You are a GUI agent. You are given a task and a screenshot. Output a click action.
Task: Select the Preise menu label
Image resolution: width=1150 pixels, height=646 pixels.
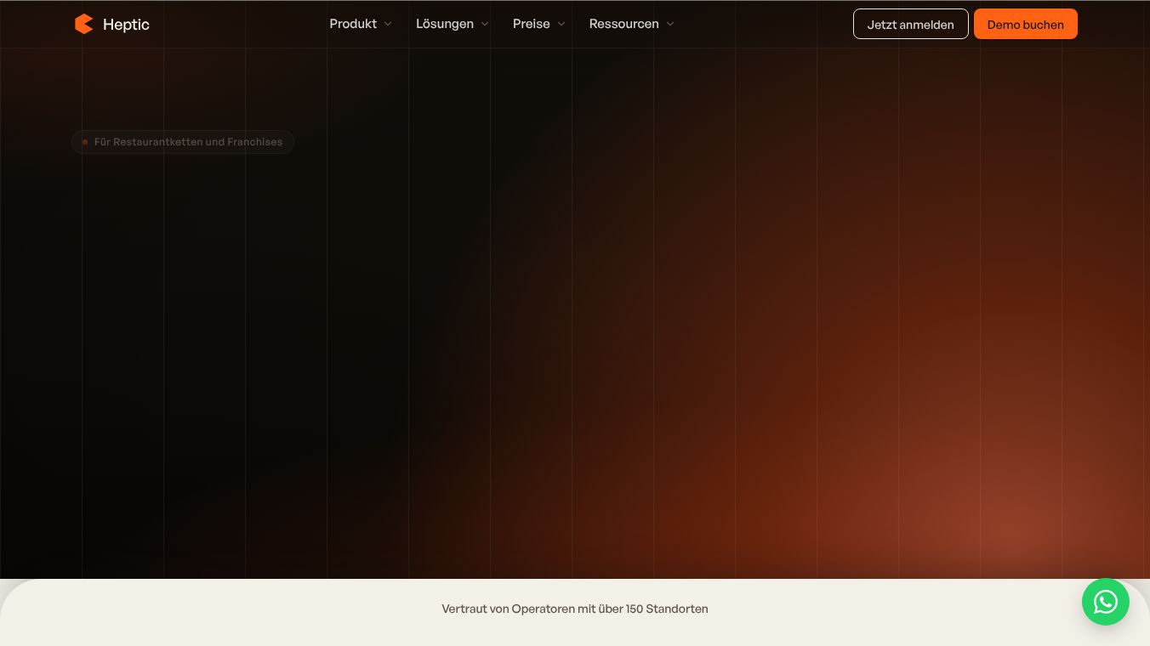coord(532,24)
